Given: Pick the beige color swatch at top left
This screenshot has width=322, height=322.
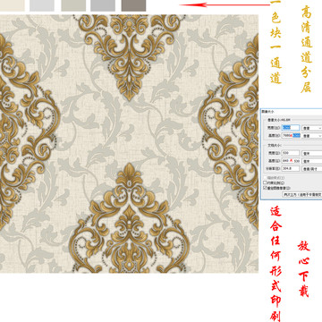Looking at the screenshot, I should click(x=13, y=5).
